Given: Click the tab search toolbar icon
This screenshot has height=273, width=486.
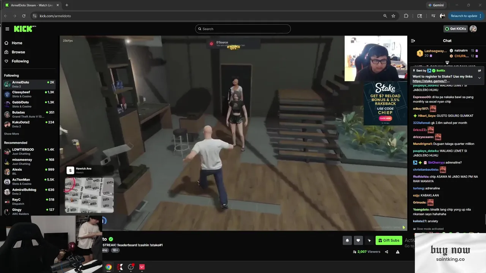Looking at the screenshot, I should [x=420, y=16].
